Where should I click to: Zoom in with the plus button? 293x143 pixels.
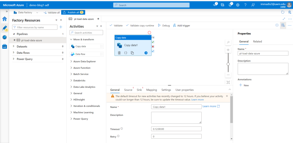click(x=228, y=50)
